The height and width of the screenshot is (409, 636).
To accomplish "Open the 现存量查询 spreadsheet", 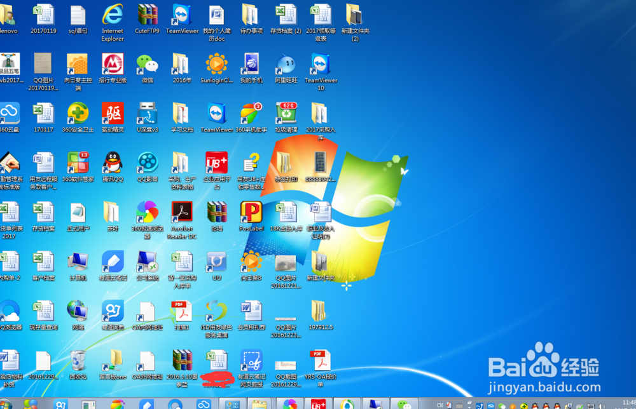I will click(x=43, y=316).
